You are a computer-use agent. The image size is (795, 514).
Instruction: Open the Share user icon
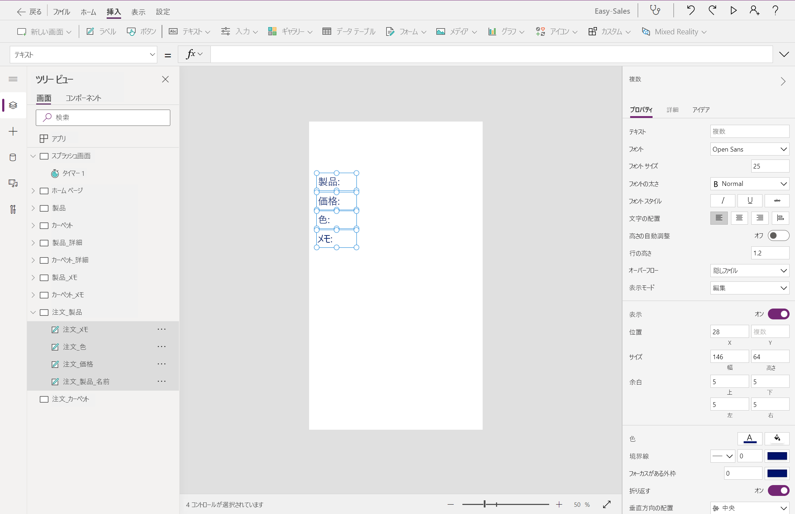point(754,10)
